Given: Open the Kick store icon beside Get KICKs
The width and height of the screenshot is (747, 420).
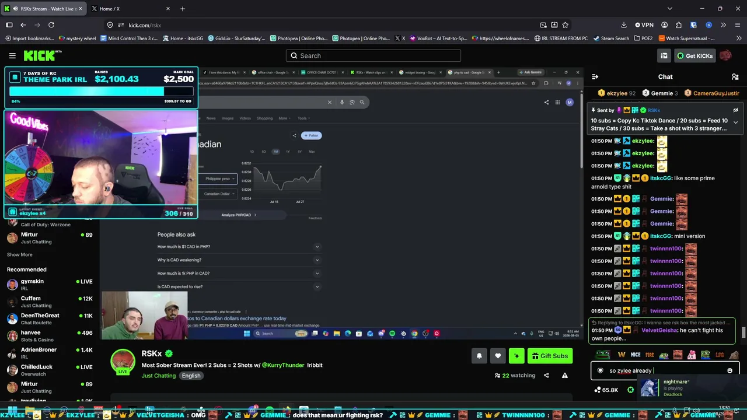Looking at the screenshot, I should coord(664,55).
